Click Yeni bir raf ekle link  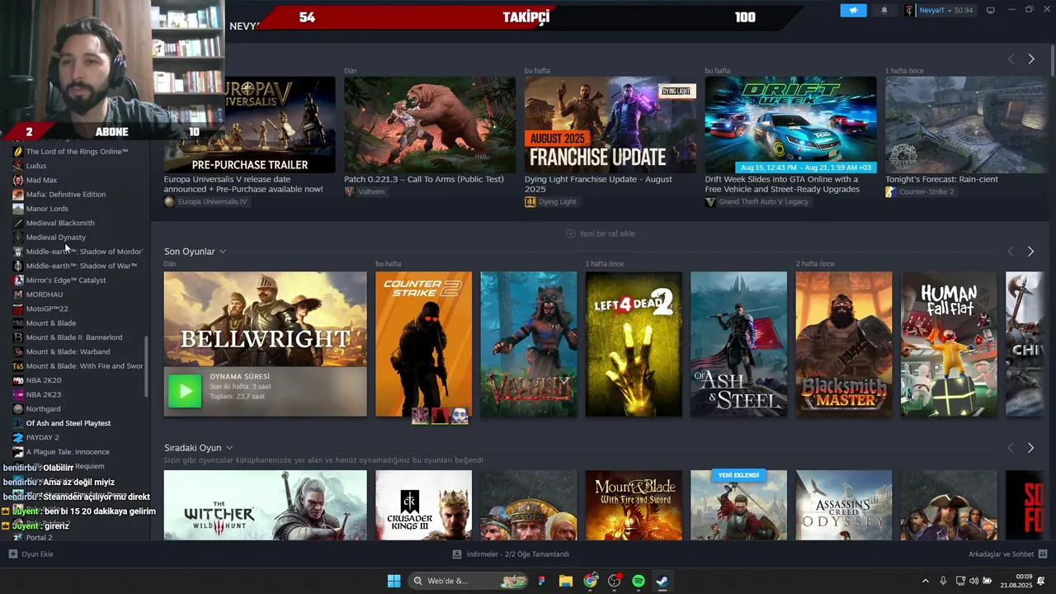pyautogui.click(x=601, y=233)
